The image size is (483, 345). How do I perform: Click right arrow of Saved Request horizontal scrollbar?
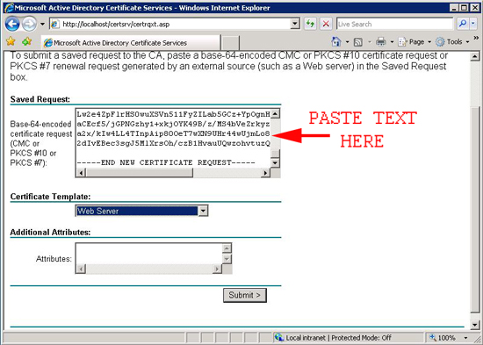click(265, 173)
